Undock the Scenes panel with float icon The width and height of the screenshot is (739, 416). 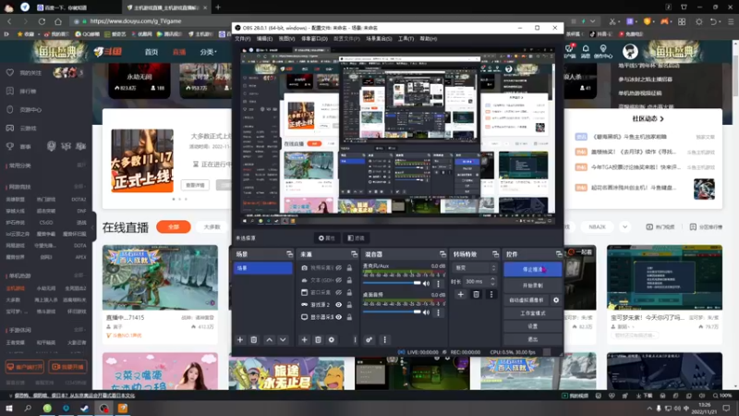point(289,254)
